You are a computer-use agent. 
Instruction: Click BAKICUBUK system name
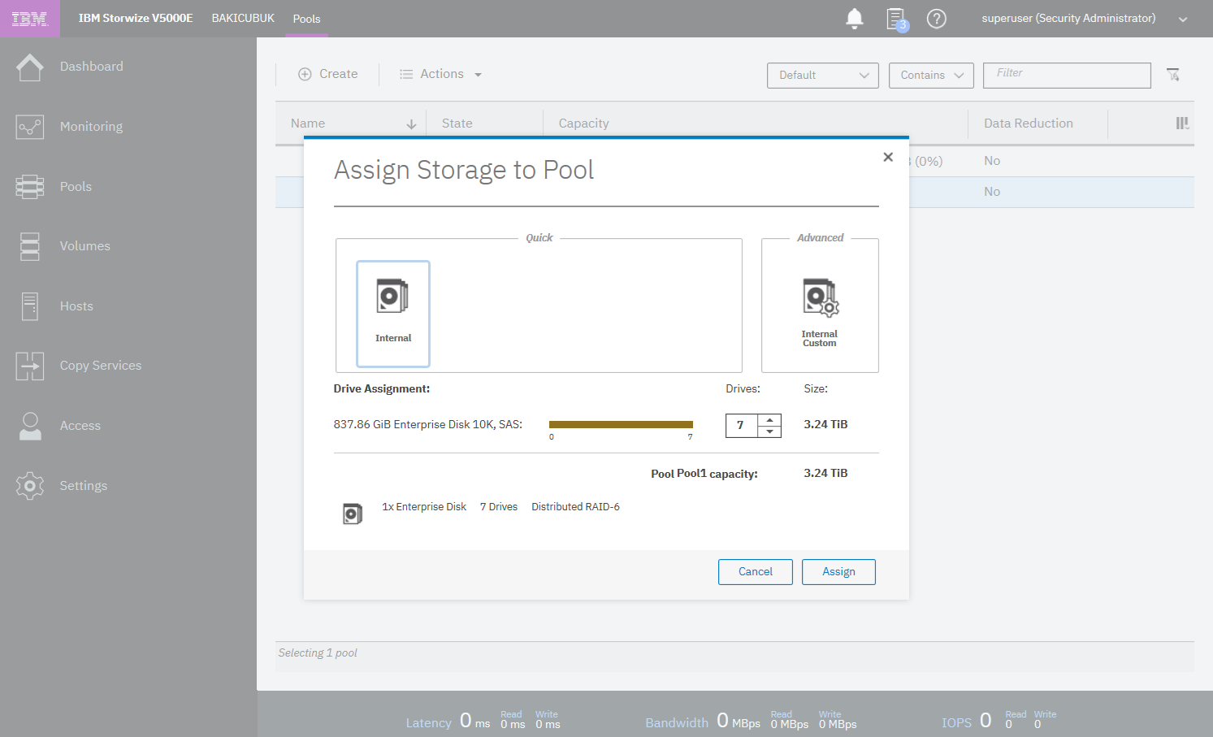[243, 18]
